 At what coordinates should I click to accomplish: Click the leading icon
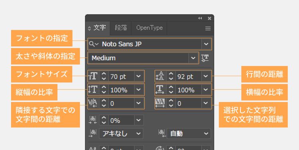coord(160,76)
